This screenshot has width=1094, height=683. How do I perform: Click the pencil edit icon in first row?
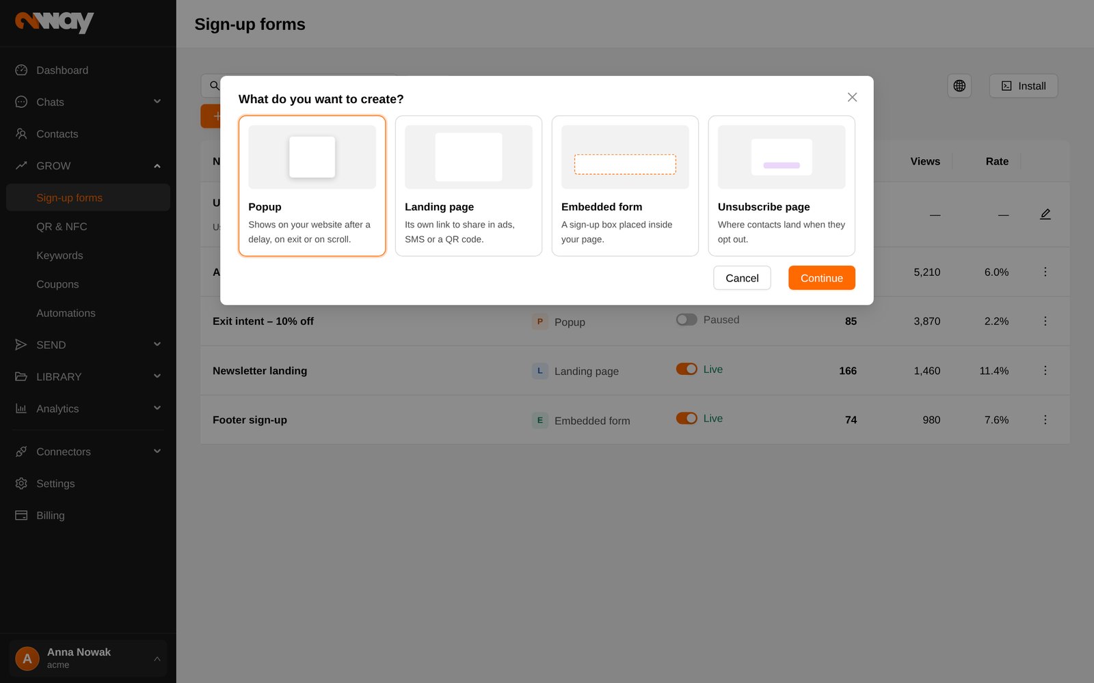click(1045, 214)
